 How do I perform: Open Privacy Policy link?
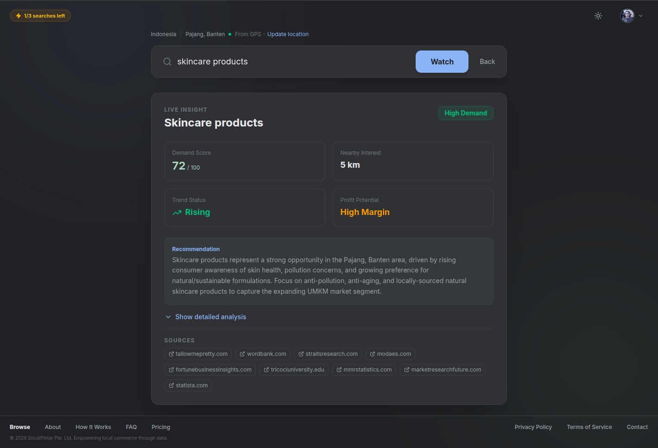click(533, 427)
